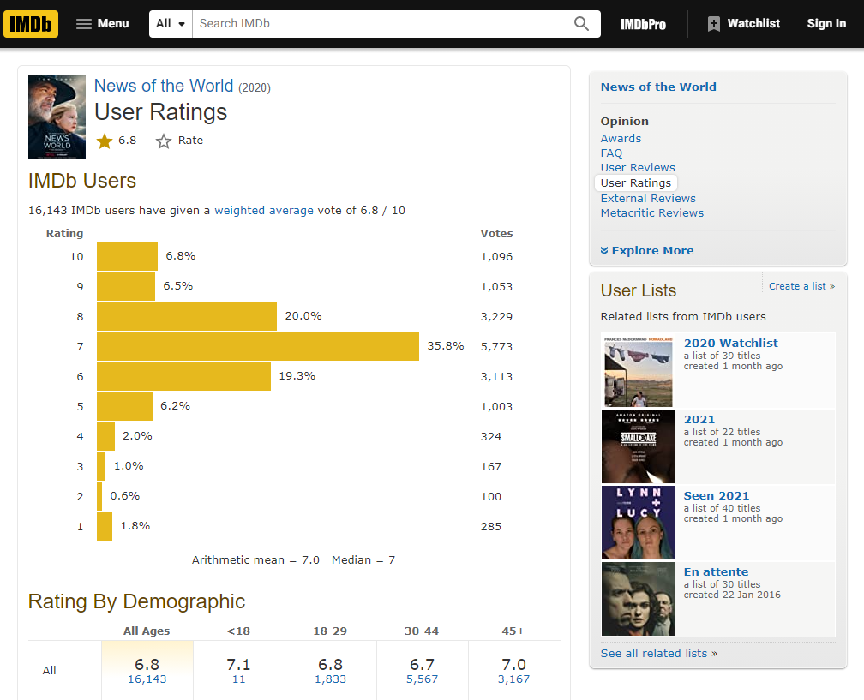Select the Arithmetic mean = 7.0 text

(x=255, y=560)
